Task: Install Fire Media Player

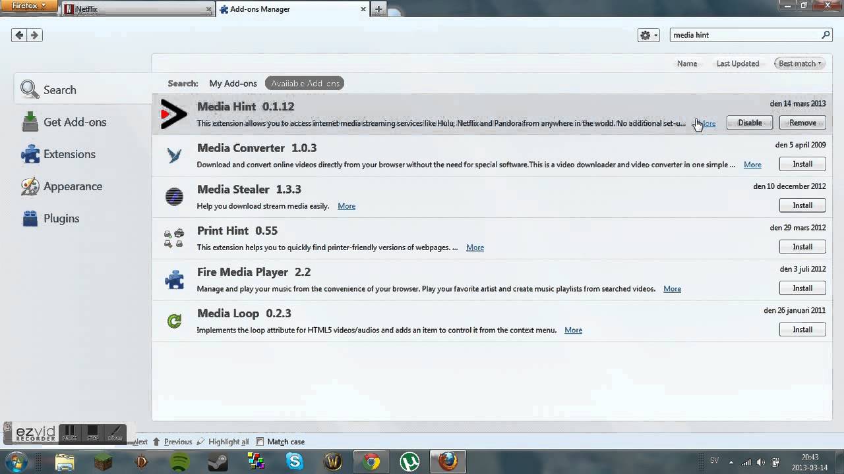Action: coord(802,288)
